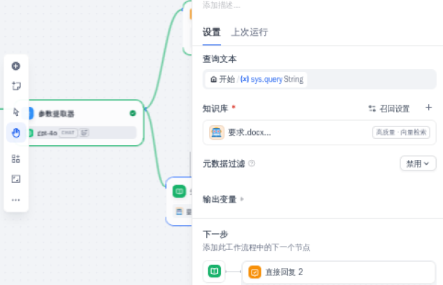The image size is (443, 285).
Task: Switch to the 上次运行 tab
Action: (x=249, y=32)
